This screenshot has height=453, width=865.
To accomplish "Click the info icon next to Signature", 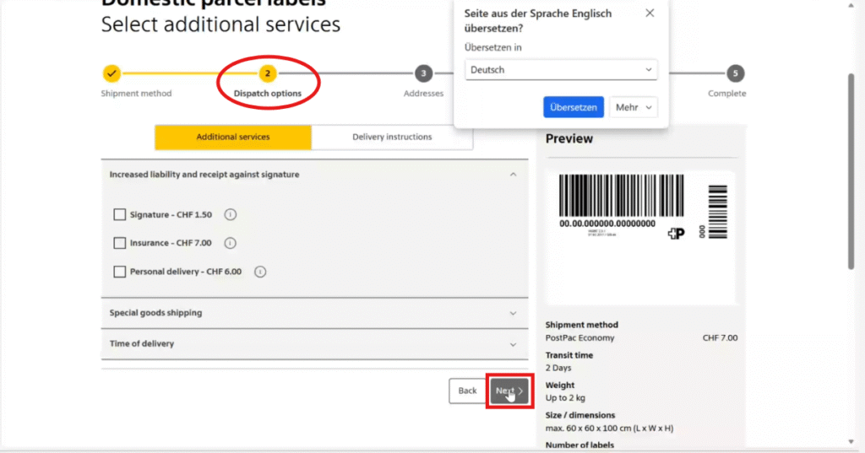I will pyautogui.click(x=231, y=215).
